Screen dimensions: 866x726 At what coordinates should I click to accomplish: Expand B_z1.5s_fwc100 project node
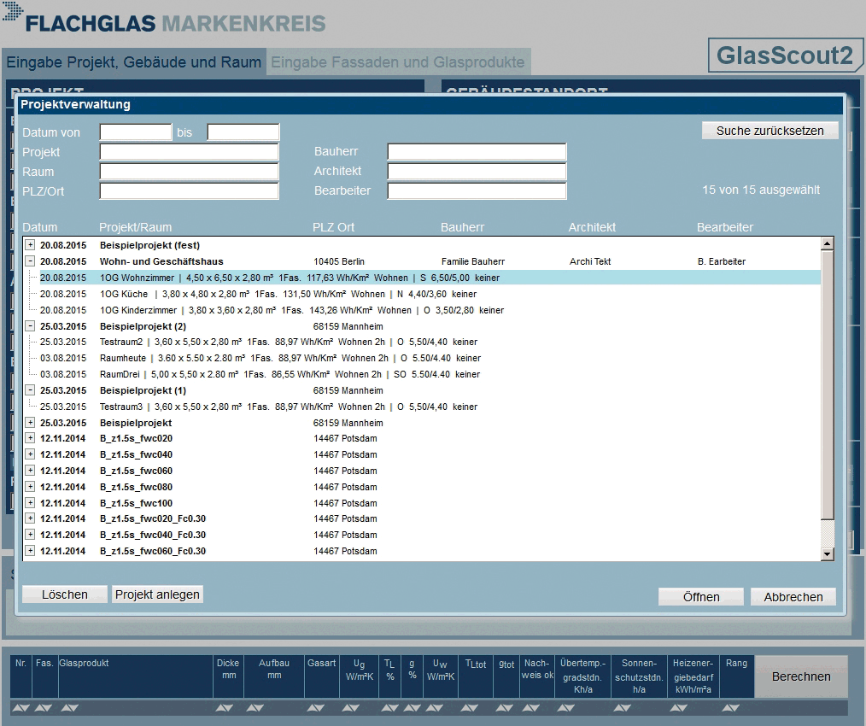pyautogui.click(x=31, y=502)
